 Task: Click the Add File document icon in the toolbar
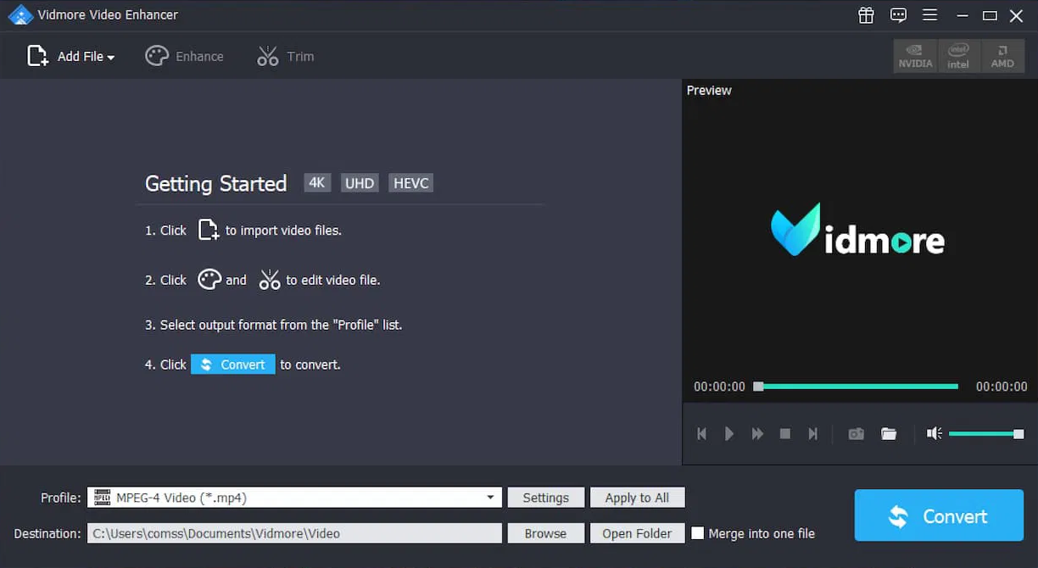point(37,56)
